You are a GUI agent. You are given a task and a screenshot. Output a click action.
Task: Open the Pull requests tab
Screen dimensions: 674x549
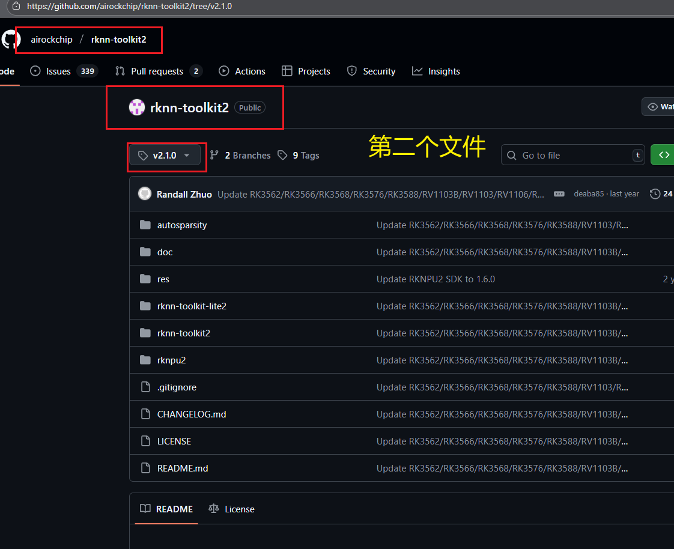(x=159, y=71)
